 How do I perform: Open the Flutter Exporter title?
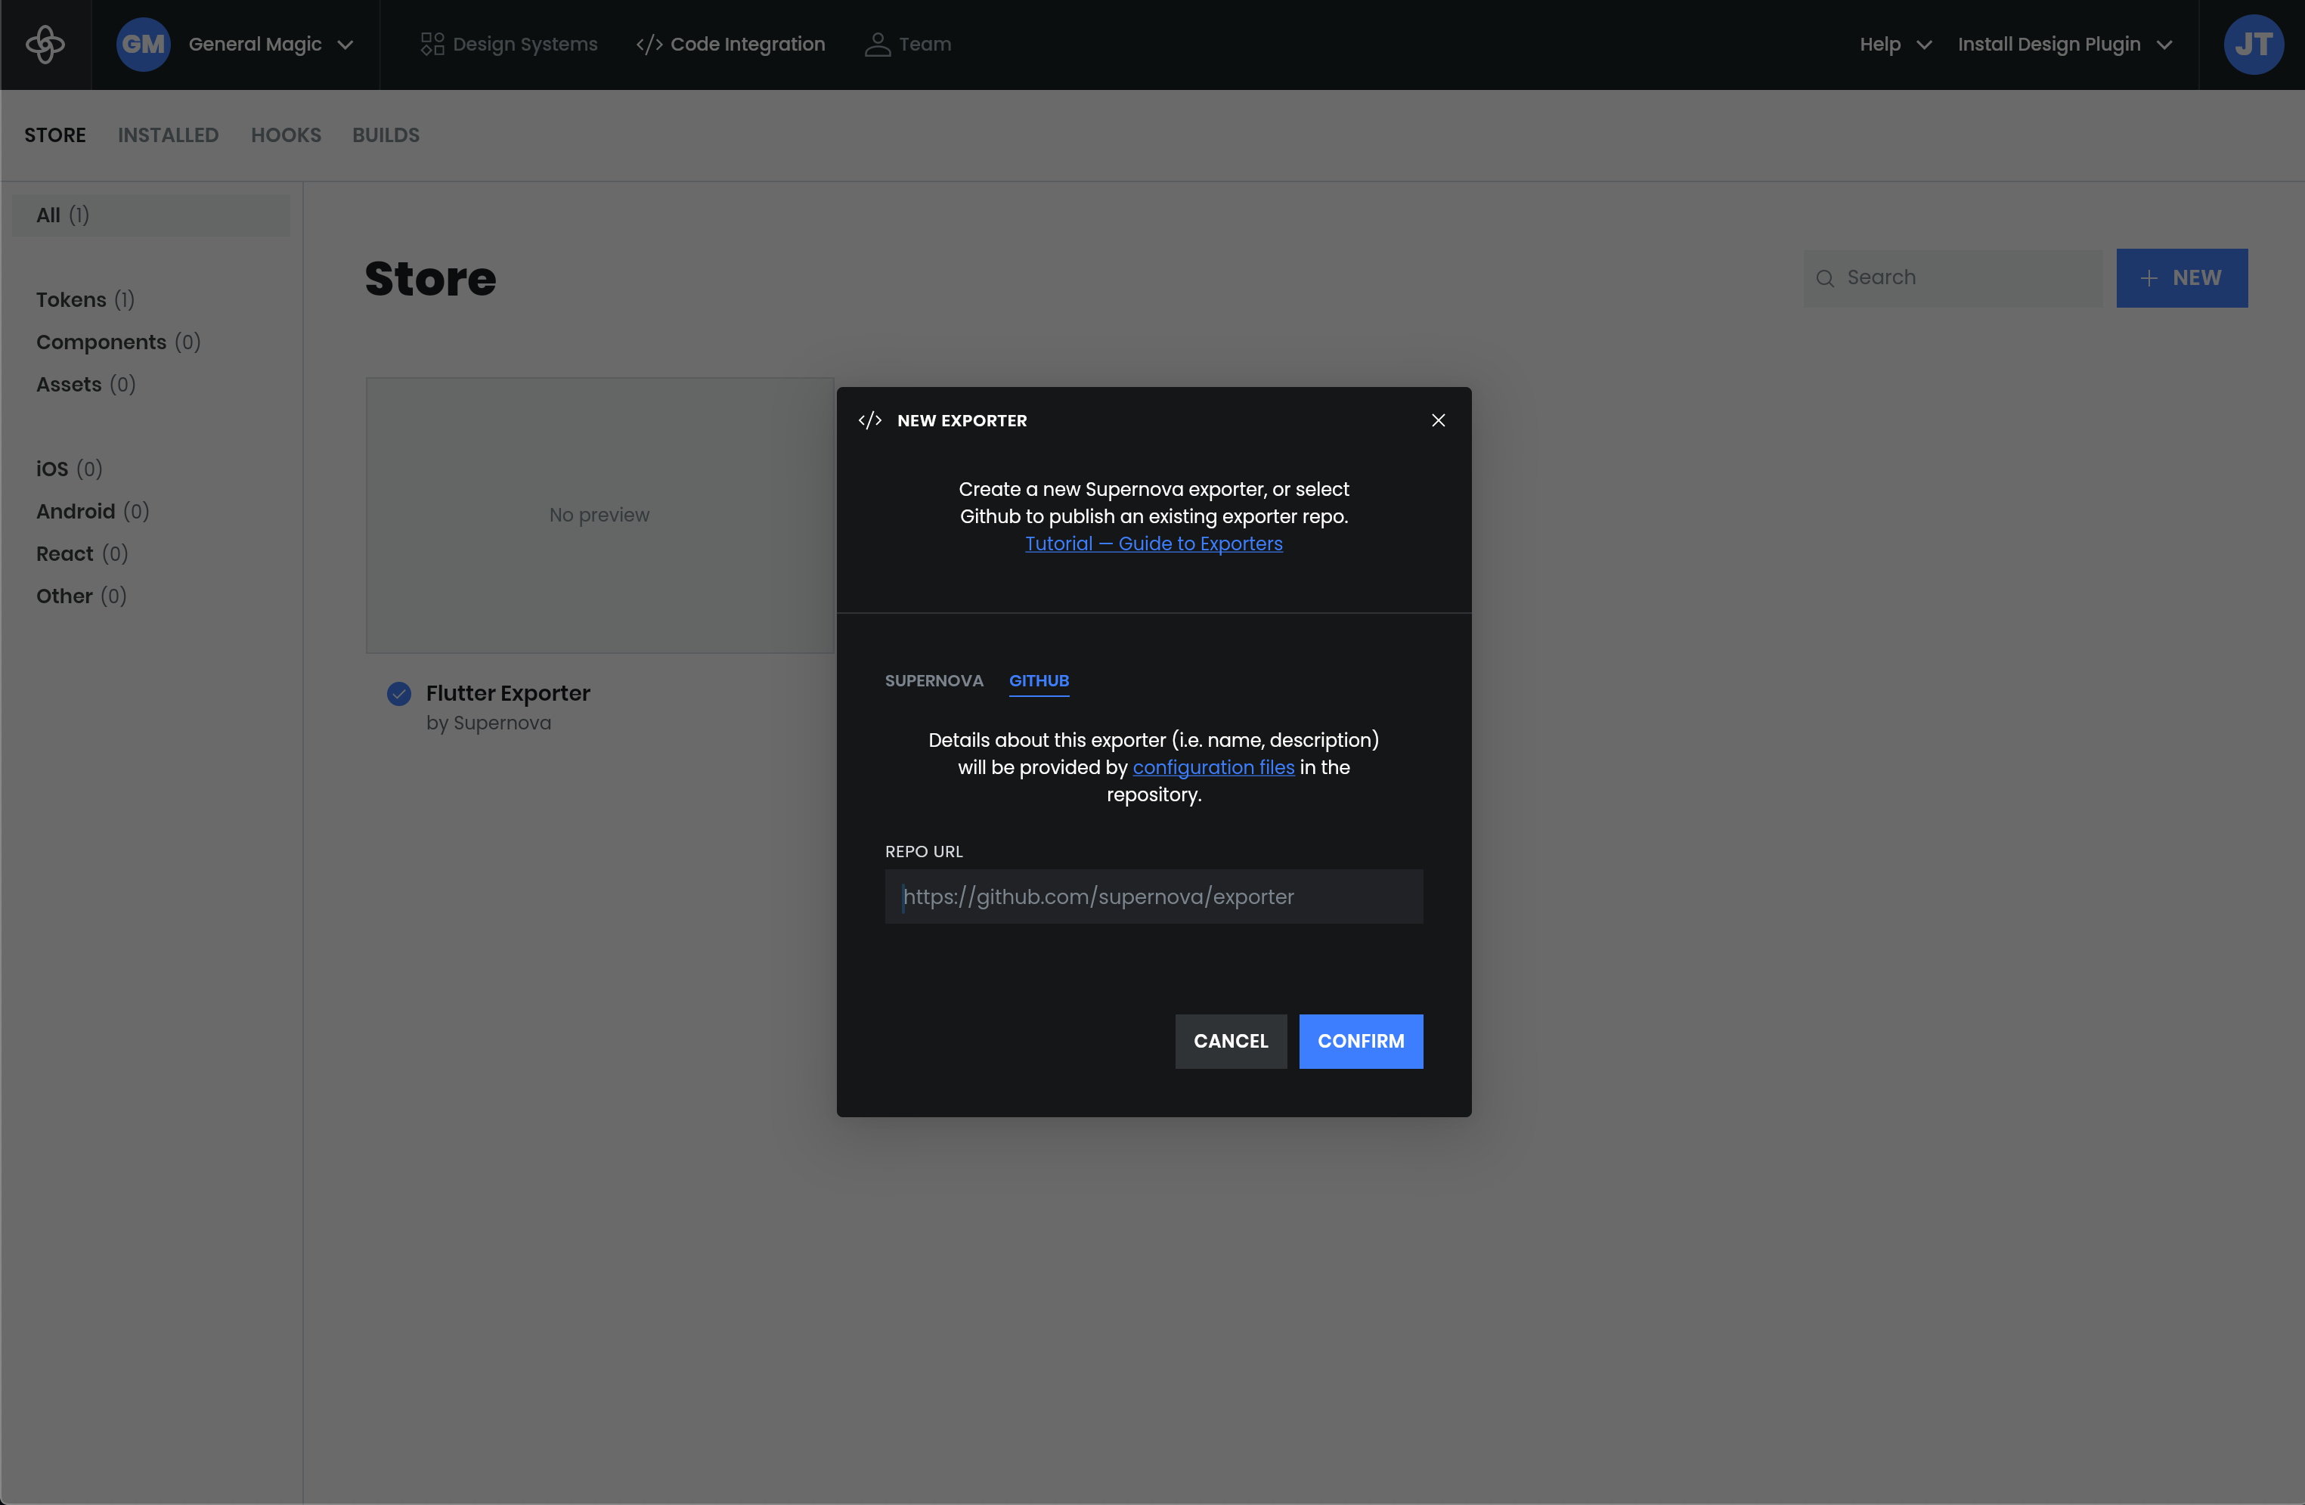point(509,693)
